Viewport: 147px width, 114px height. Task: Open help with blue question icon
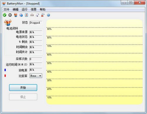coord(49,15)
